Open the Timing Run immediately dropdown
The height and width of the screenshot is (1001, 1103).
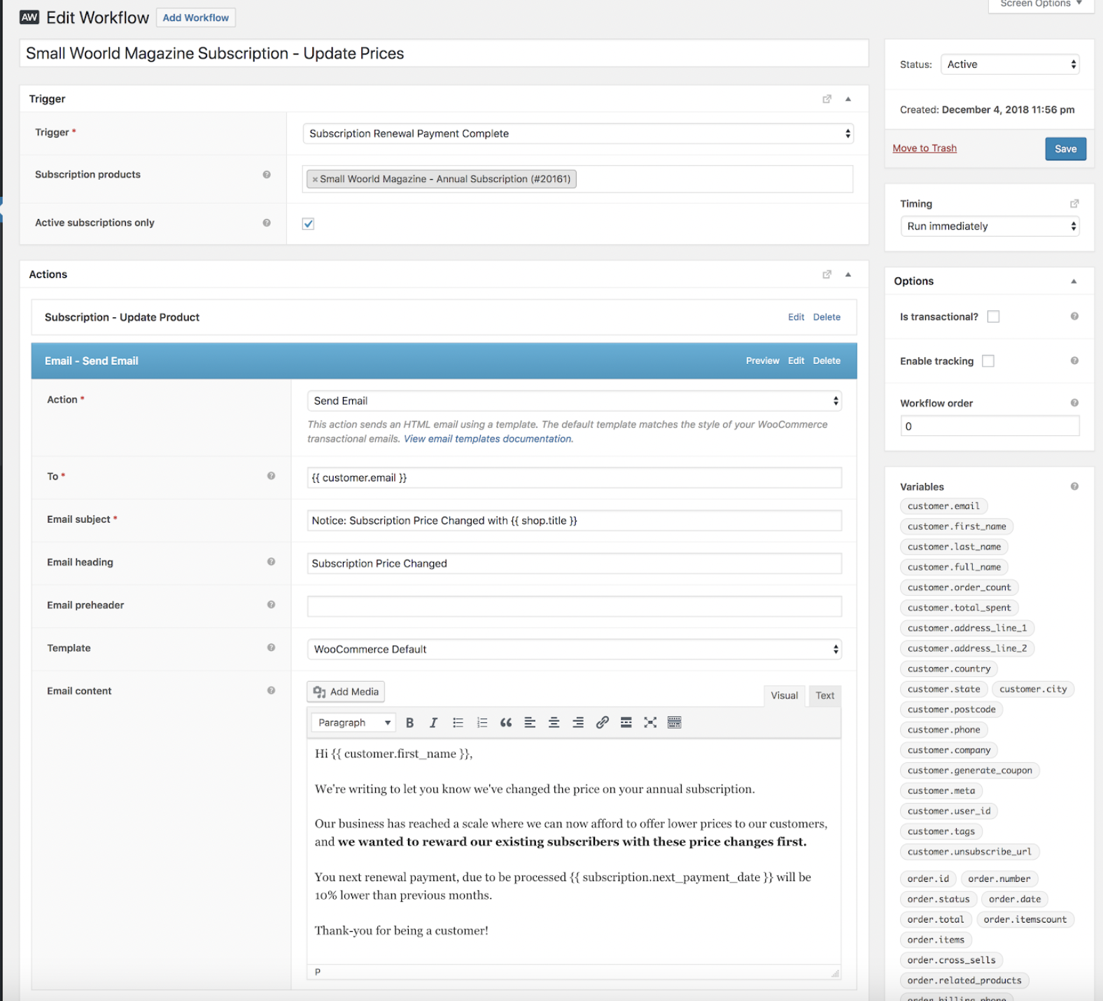click(990, 226)
